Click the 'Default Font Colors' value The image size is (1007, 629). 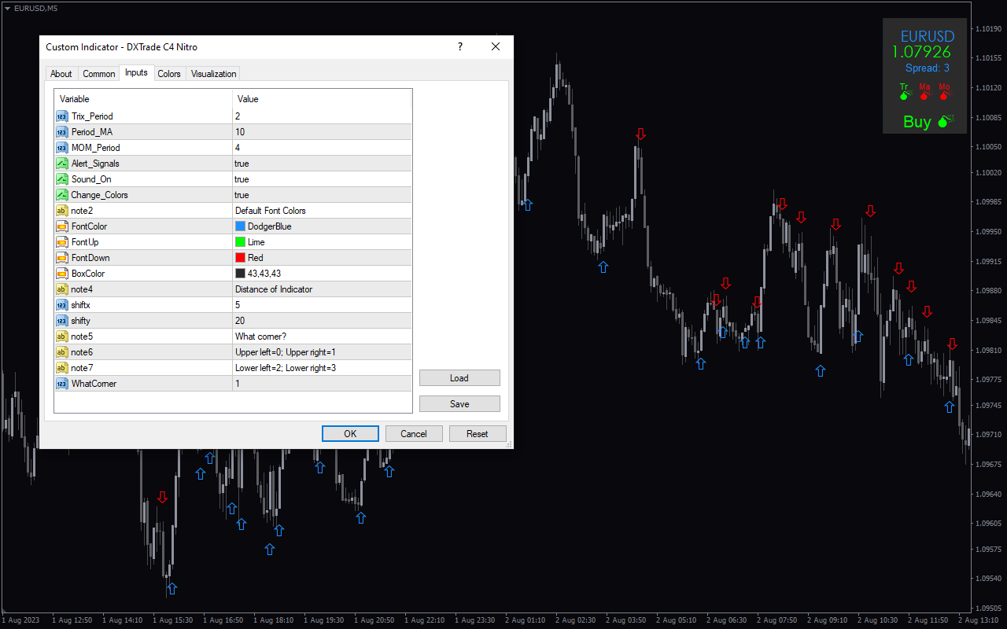(271, 211)
